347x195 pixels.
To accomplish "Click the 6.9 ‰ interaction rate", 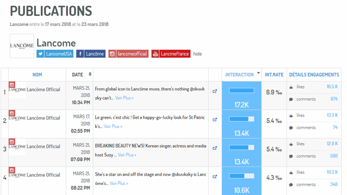I will click(274, 92).
